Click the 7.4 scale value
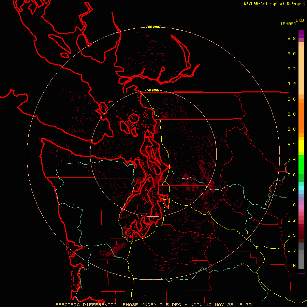This screenshot has height=307, width=307. pos(292,84)
